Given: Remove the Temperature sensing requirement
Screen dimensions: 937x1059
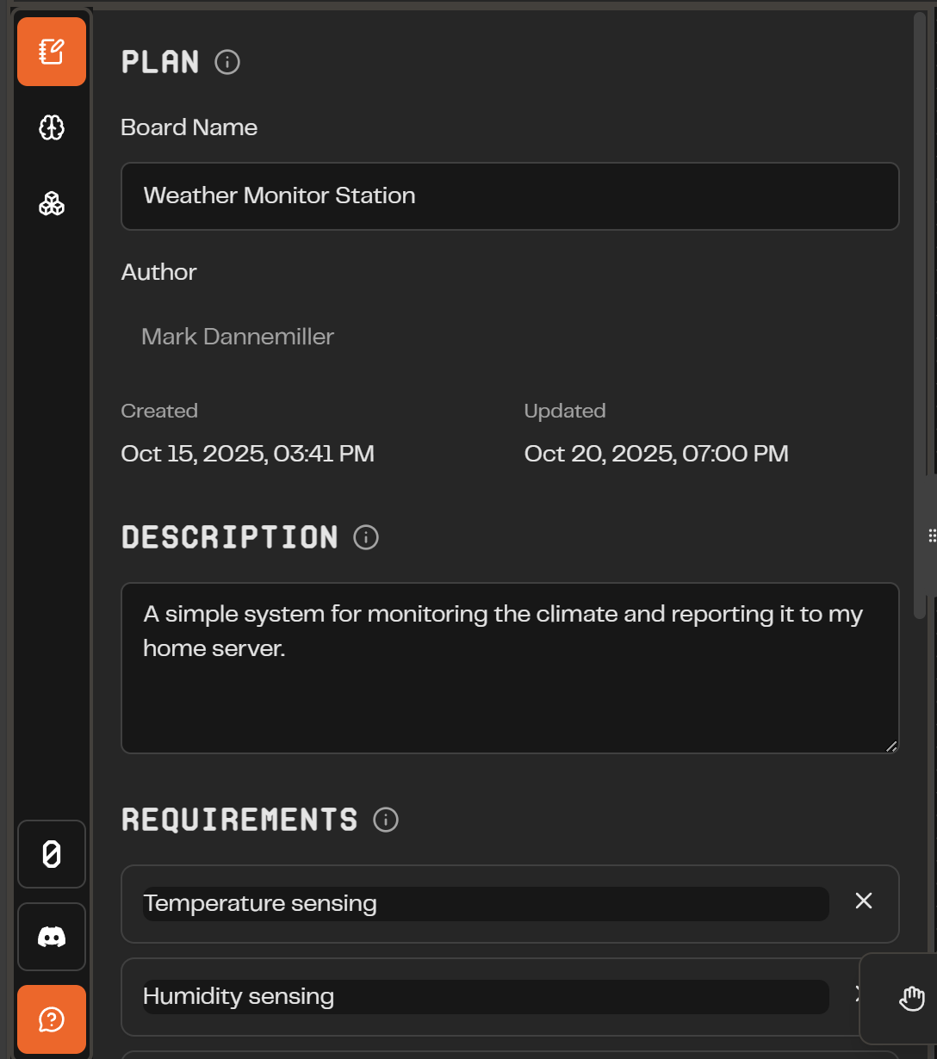Looking at the screenshot, I should (x=864, y=901).
